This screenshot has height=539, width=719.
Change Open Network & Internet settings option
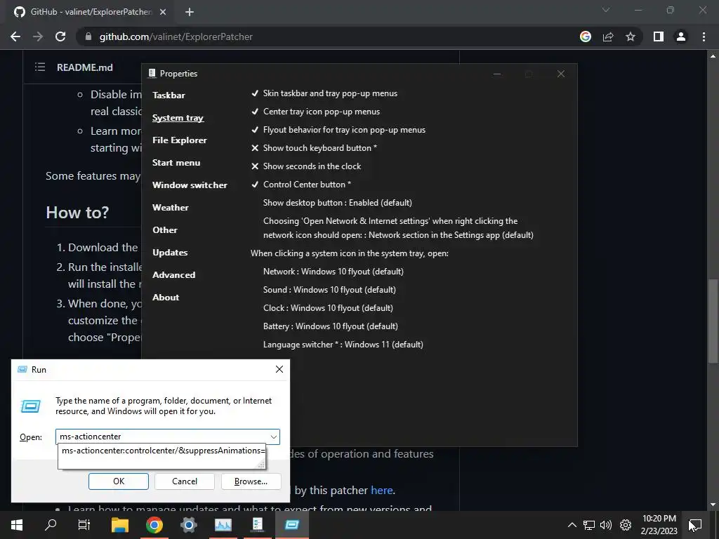coord(398,228)
